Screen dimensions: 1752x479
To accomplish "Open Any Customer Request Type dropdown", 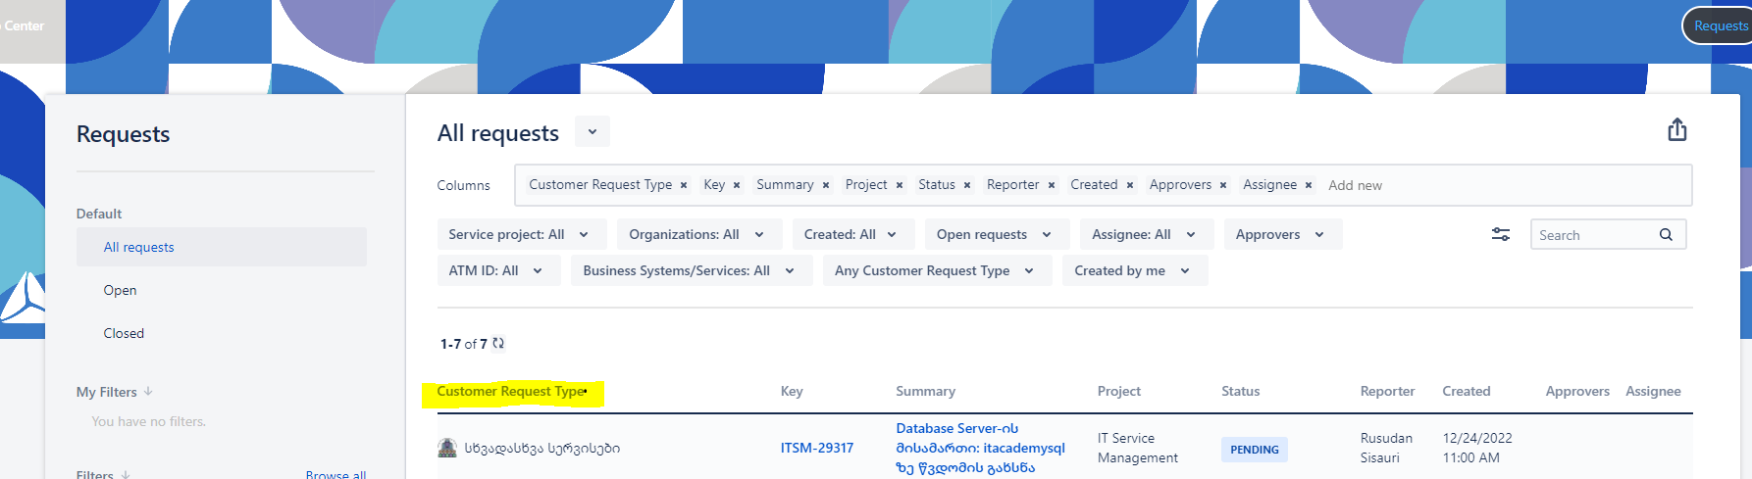I will (x=937, y=270).
